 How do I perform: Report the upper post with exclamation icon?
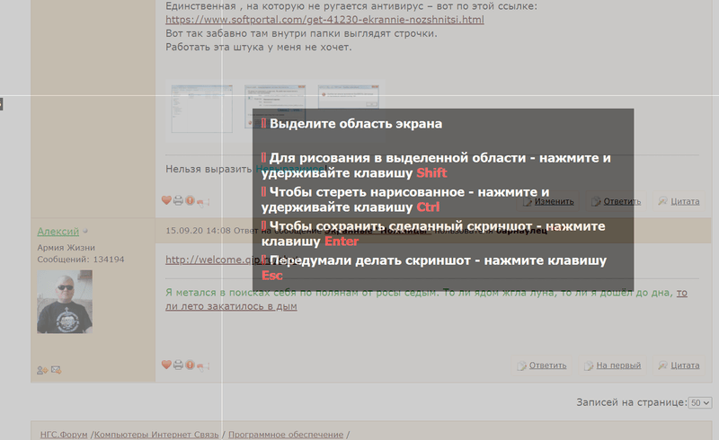[190, 200]
